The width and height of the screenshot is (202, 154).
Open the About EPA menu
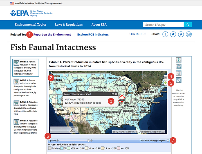[x=99, y=24]
